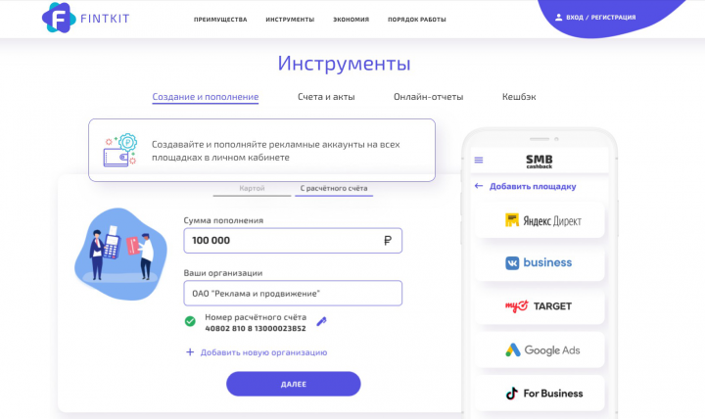
Task: Click the Далее button
Action: pyautogui.click(x=293, y=384)
